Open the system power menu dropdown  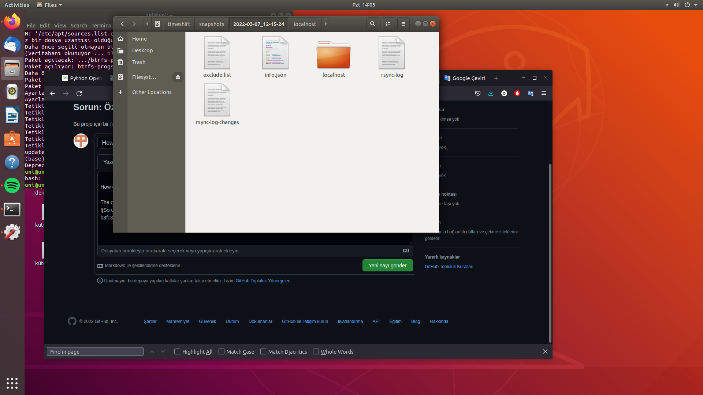coord(695,5)
